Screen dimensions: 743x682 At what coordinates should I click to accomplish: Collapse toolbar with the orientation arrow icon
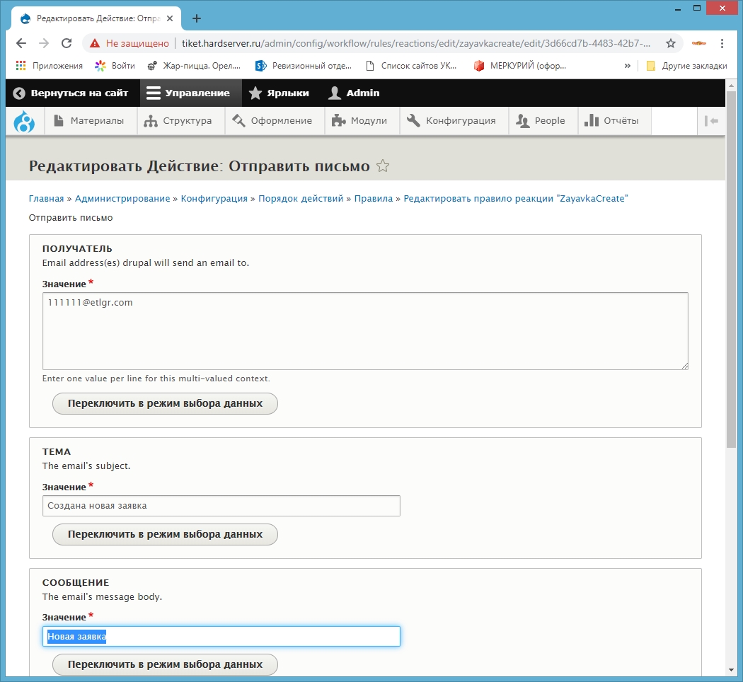711,121
